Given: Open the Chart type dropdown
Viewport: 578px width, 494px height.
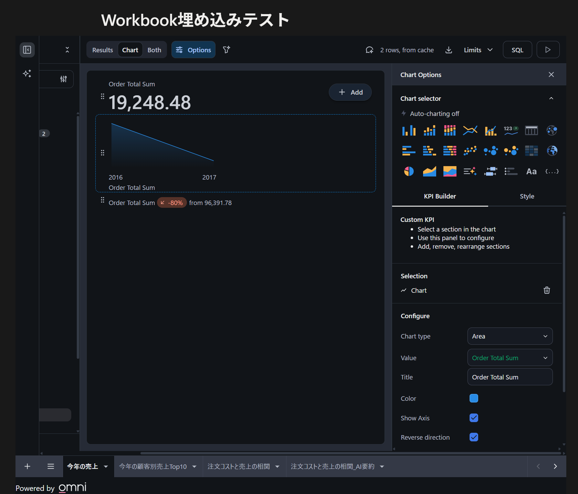Looking at the screenshot, I should point(510,336).
